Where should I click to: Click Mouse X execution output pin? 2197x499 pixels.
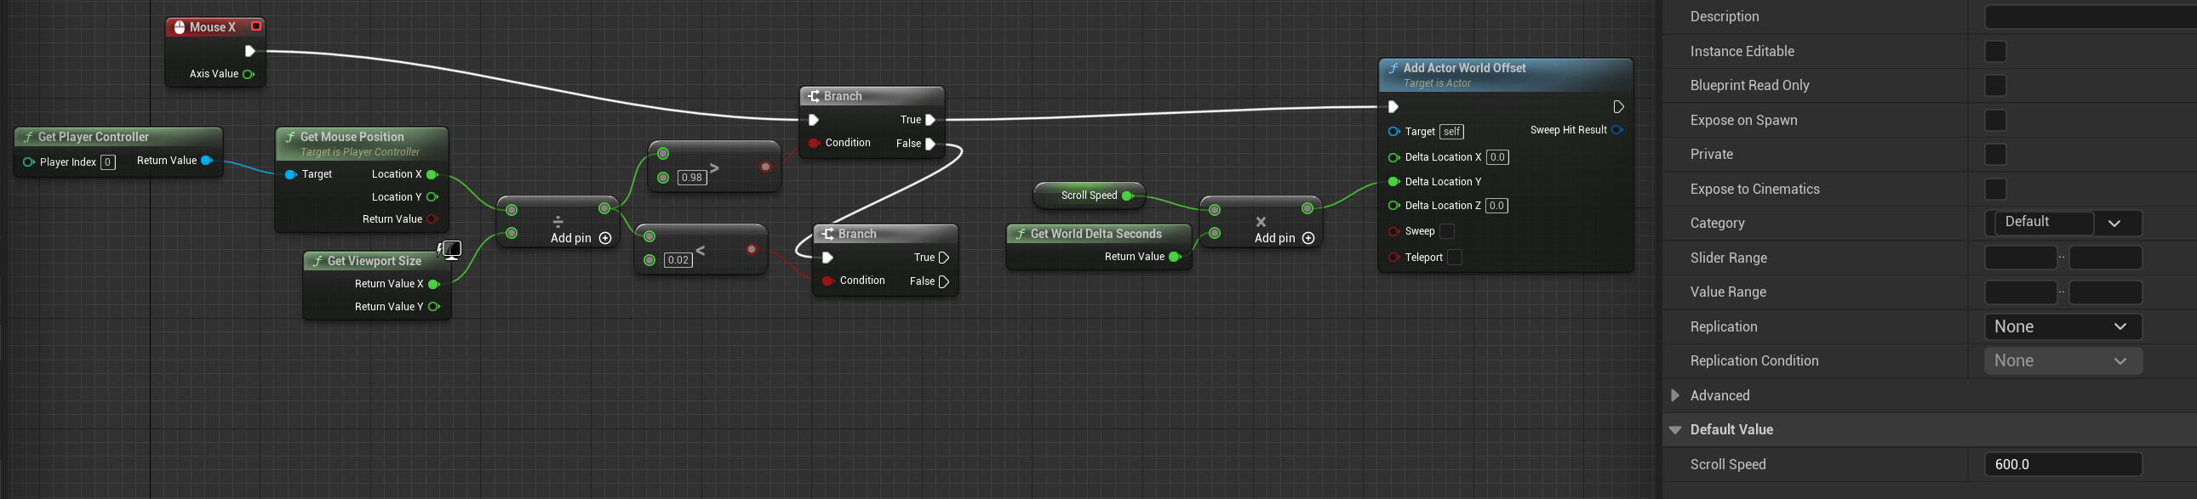click(250, 51)
